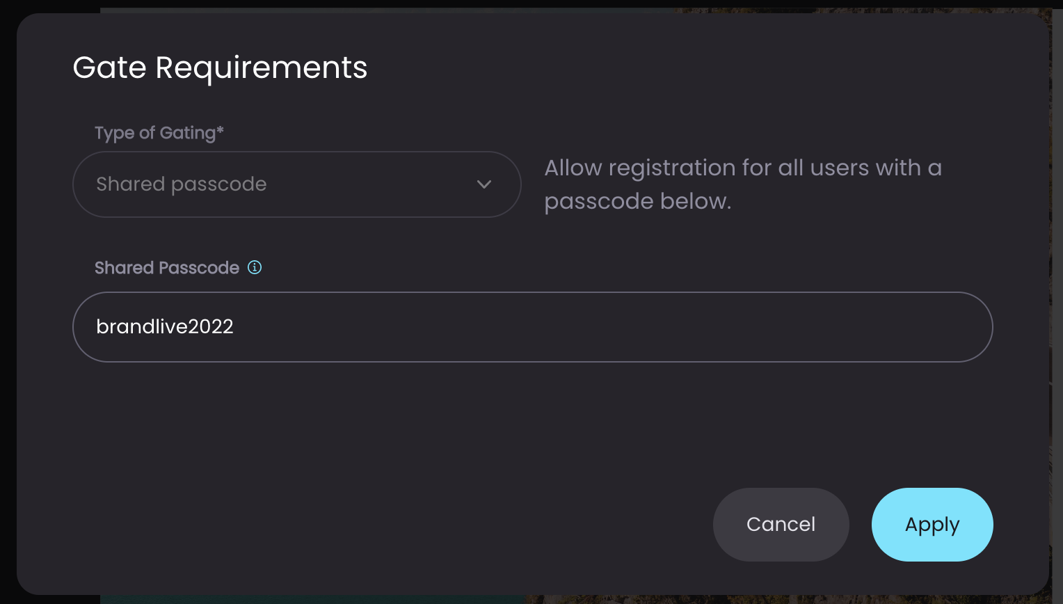Open the Type of Gating dropdown
This screenshot has height=604, width=1063.
(x=297, y=184)
